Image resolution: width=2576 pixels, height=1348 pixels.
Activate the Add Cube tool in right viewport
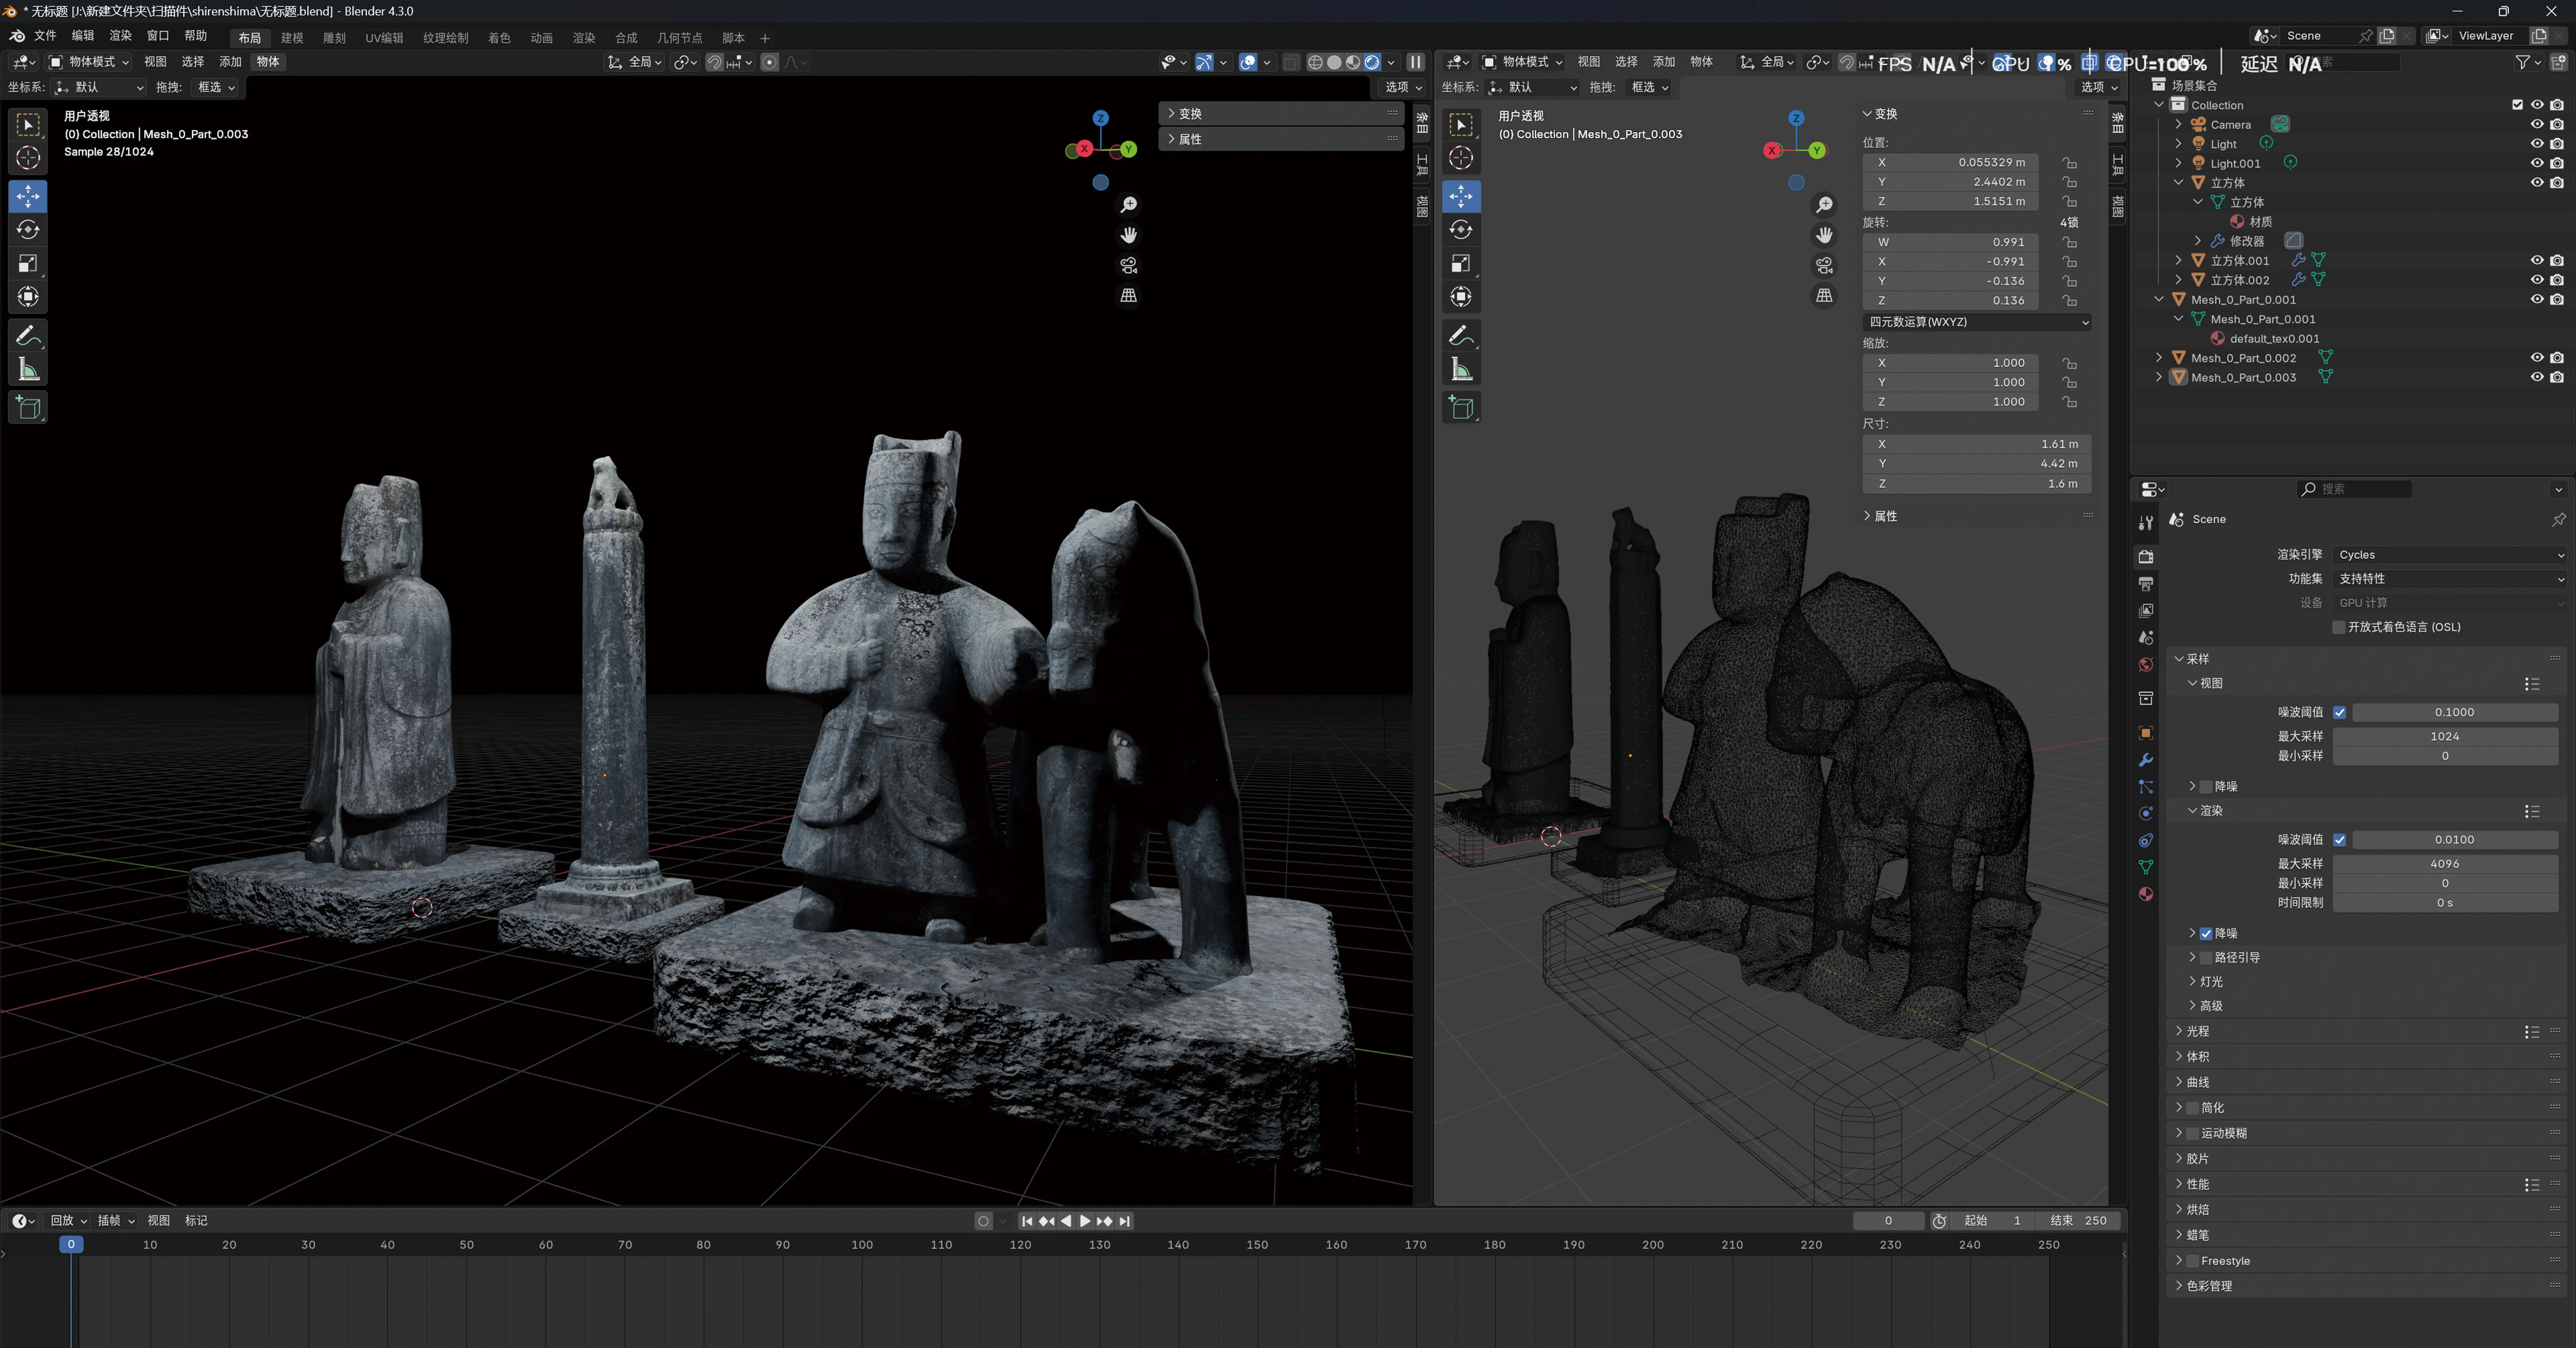pos(1461,407)
